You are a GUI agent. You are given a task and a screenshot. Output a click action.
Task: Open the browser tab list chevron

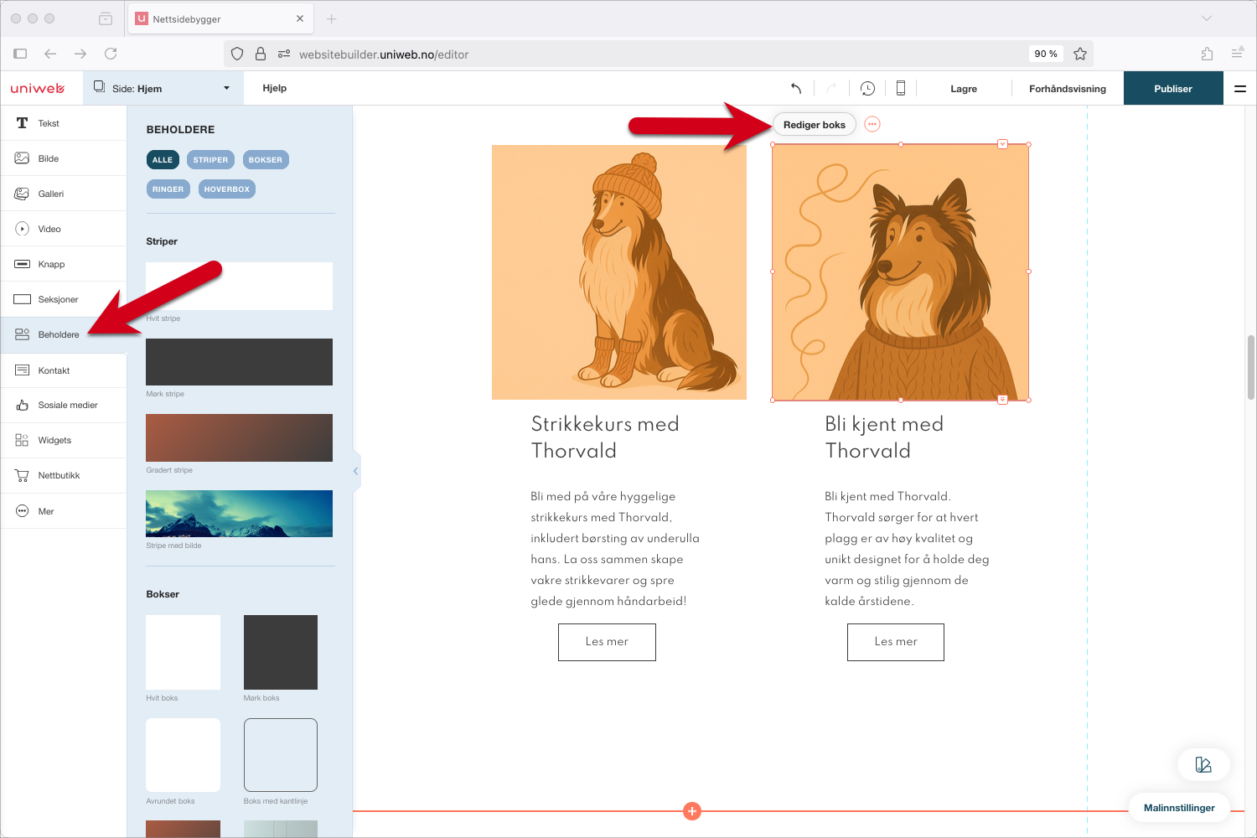(1207, 18)
